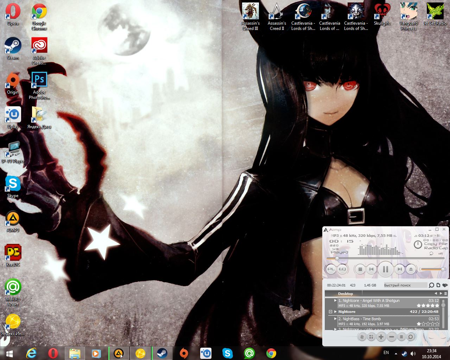The width and height of the screenshot is (450, 360).
Task: Click the find-in-playlist round button at bottom
Action: (411, 337)
